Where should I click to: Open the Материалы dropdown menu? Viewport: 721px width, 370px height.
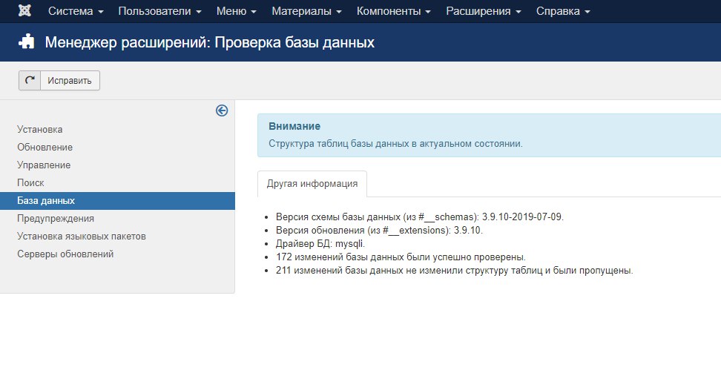click(x=306, y=11)
